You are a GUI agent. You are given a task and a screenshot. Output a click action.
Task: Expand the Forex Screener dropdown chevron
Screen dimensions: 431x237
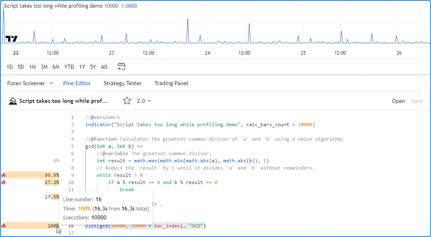tap(51, 84)
